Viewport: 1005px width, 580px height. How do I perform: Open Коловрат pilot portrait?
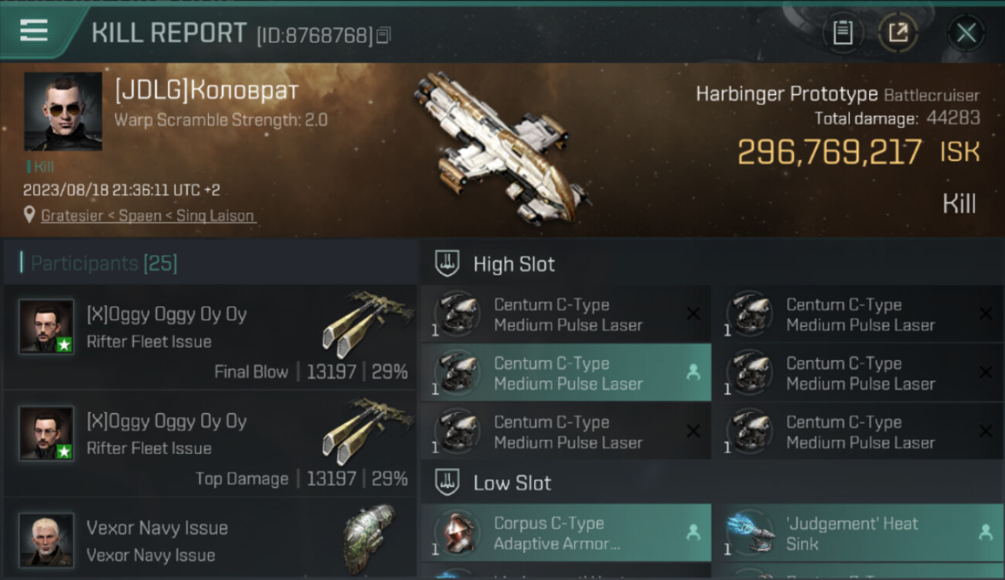tap(63, 111)
